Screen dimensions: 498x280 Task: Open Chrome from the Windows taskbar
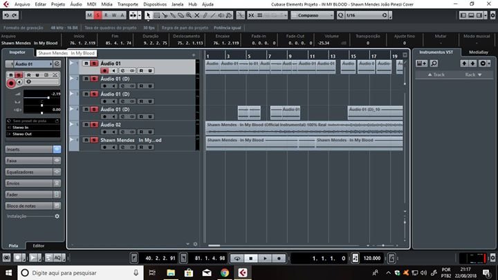point(225,273)
